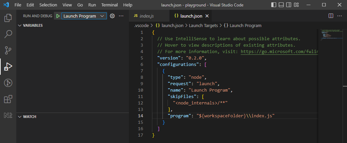Viewport: 347px width, 143px height.
Task: Click the ${workspaceFolder}\\index.js value
Action: click(235, 116)
